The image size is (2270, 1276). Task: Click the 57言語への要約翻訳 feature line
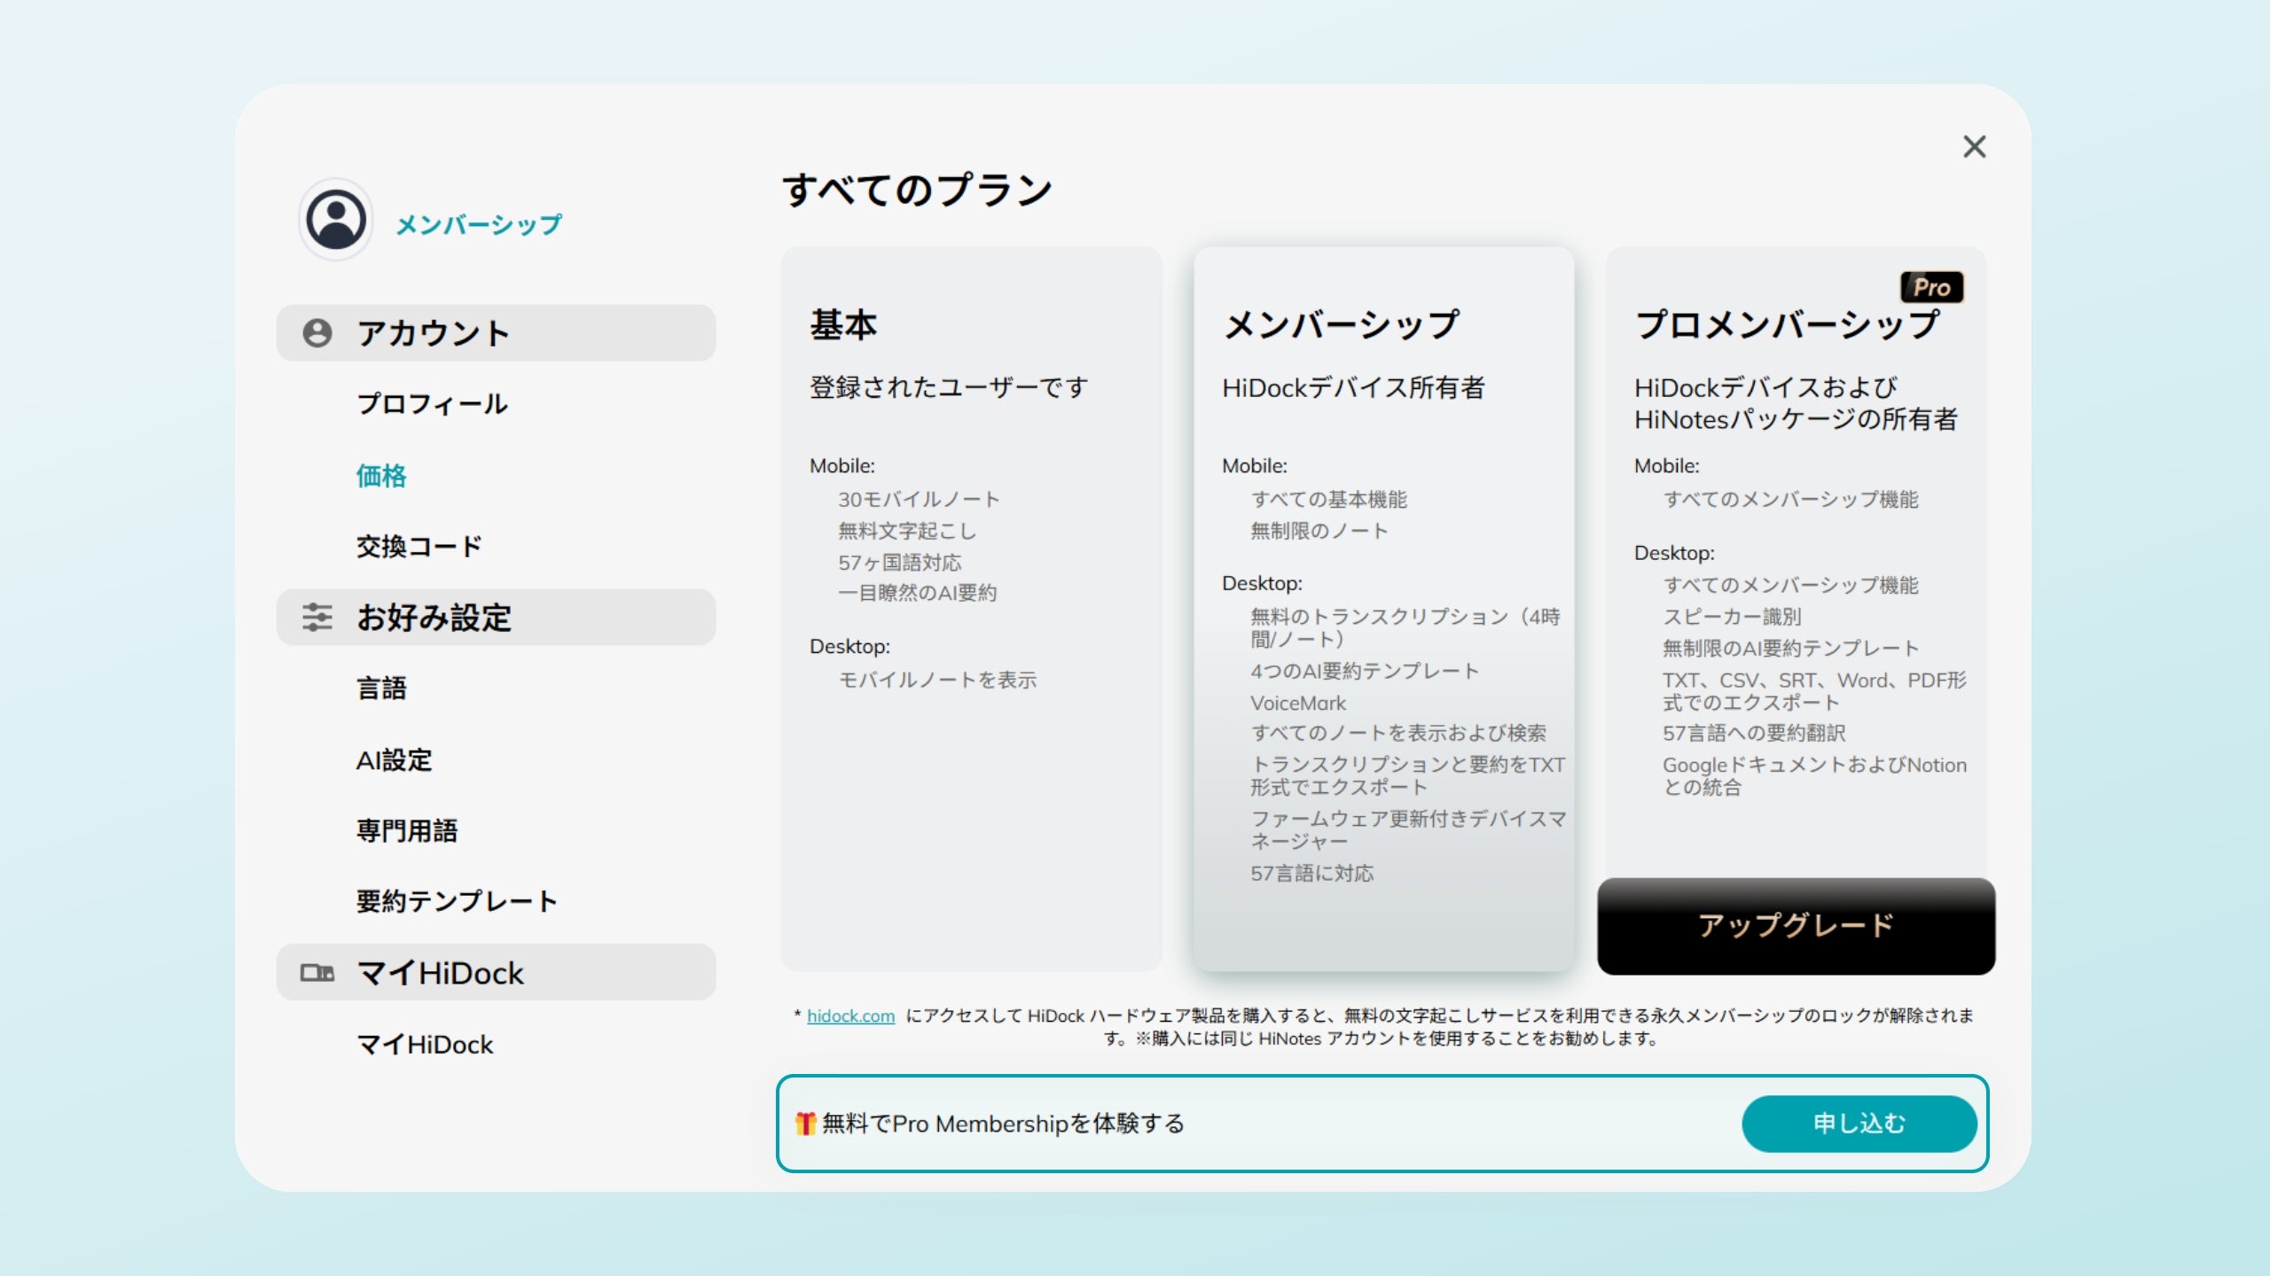1754,733
